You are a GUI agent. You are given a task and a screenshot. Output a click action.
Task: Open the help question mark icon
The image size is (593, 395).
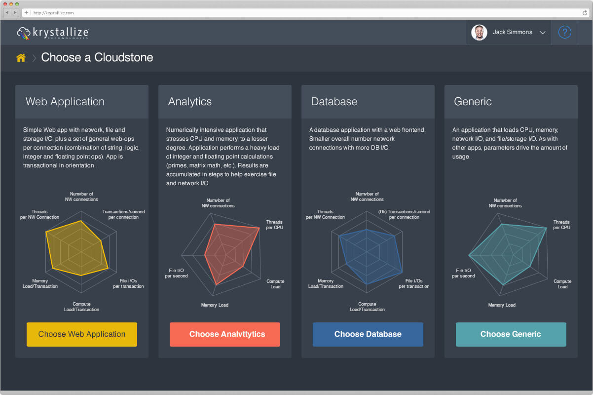coord(564,33)
